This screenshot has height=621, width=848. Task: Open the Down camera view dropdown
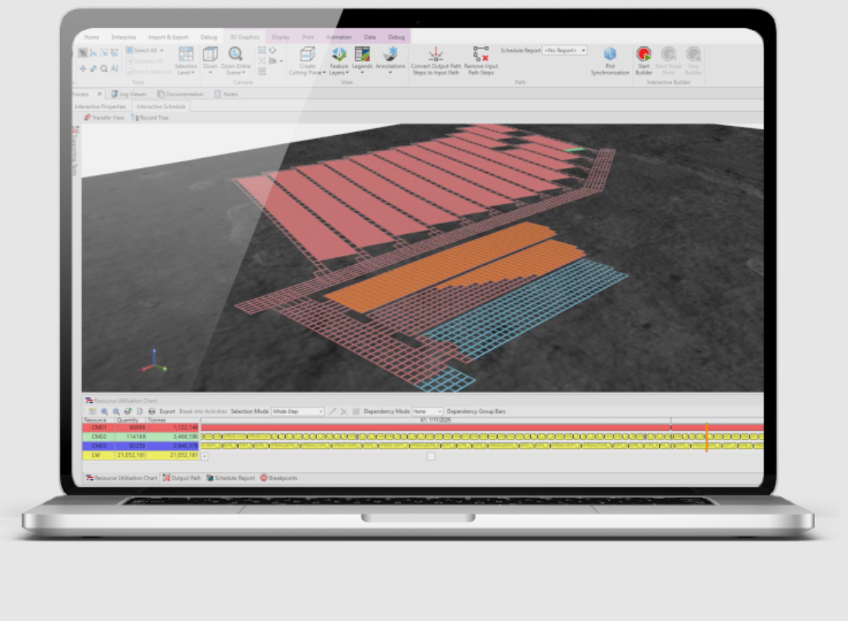[210, 61]
